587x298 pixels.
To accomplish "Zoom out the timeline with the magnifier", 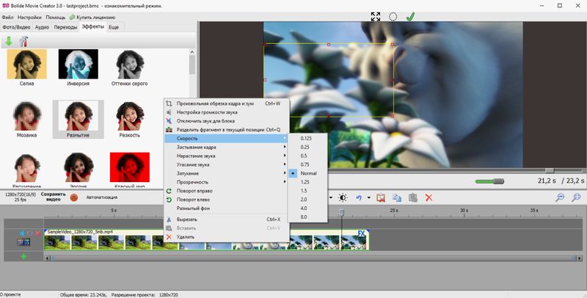I will [560, 197].
